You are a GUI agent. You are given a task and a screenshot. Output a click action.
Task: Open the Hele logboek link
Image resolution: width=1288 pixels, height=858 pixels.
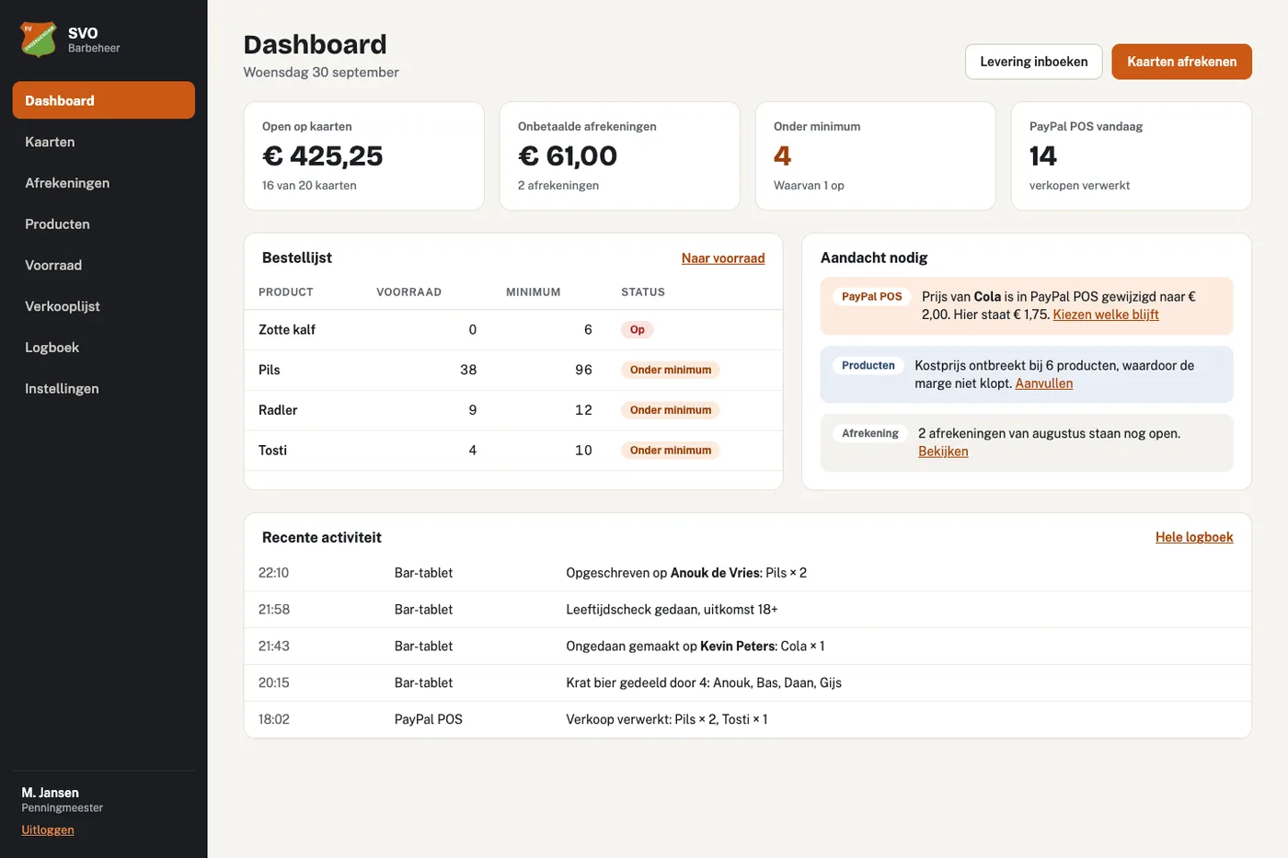tap(1194, 537)
